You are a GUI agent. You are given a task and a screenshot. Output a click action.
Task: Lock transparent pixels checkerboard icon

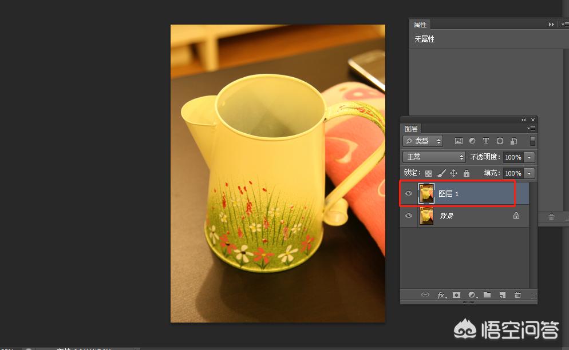(x=428, y=173)
